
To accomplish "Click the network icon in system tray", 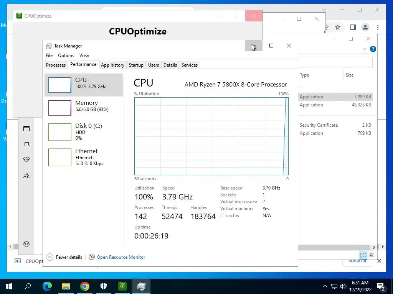I will click(334, 286).
